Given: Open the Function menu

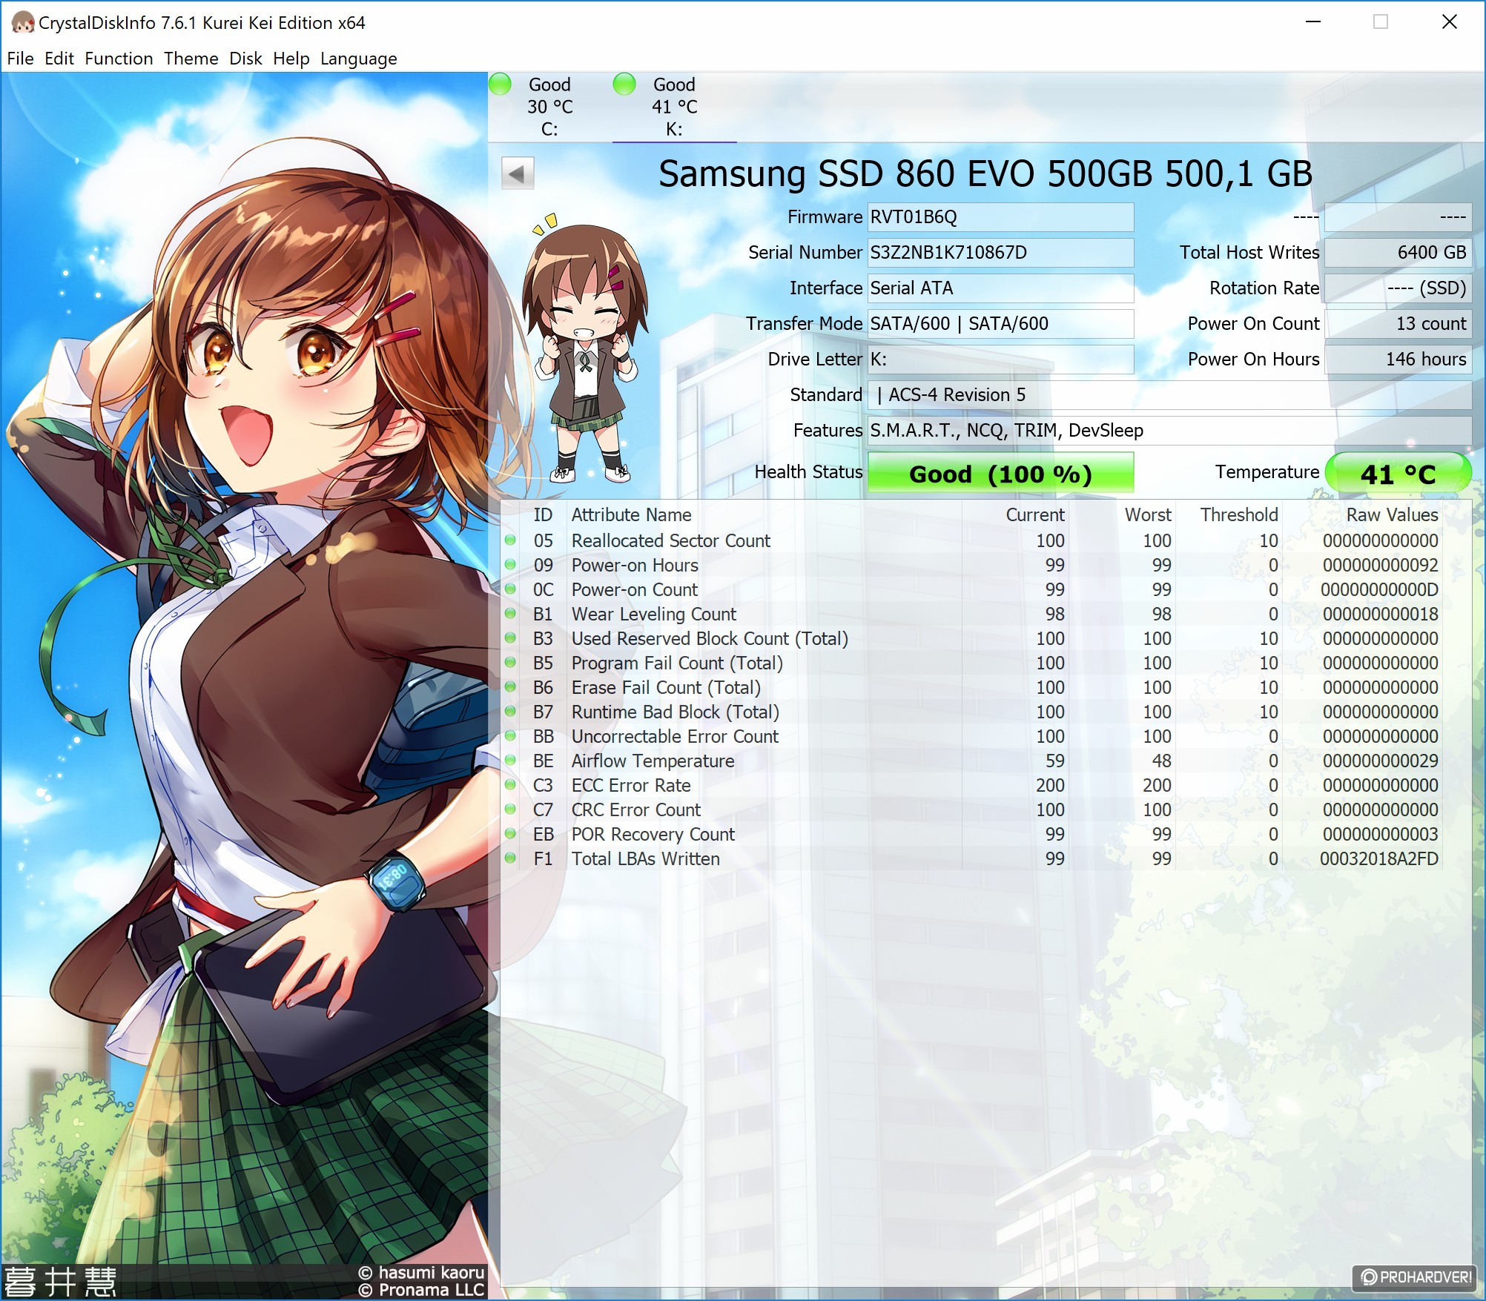Looking at the screenshot, I should pos(119,59).
